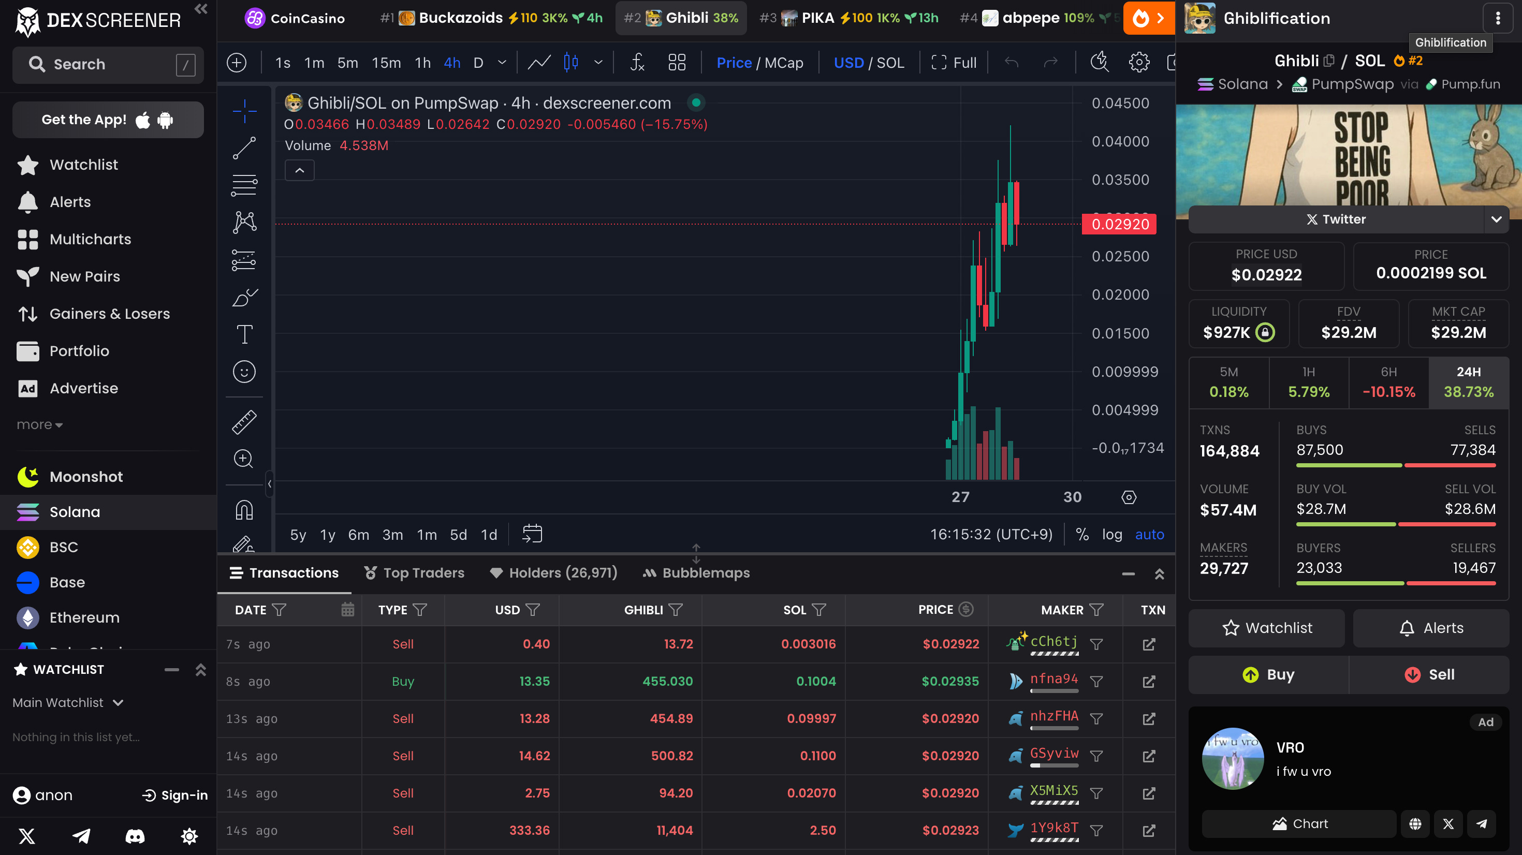
Task: Open Discord link in sidebar footer
Action: [x=135, y=835]
